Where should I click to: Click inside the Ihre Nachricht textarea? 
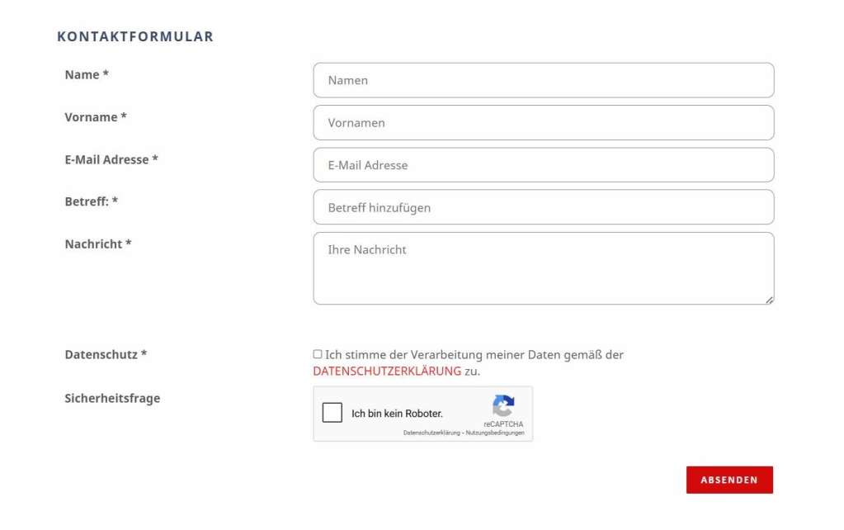[x=543, y=264]
